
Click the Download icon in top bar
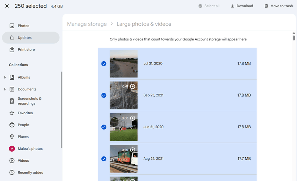point(233,6)
